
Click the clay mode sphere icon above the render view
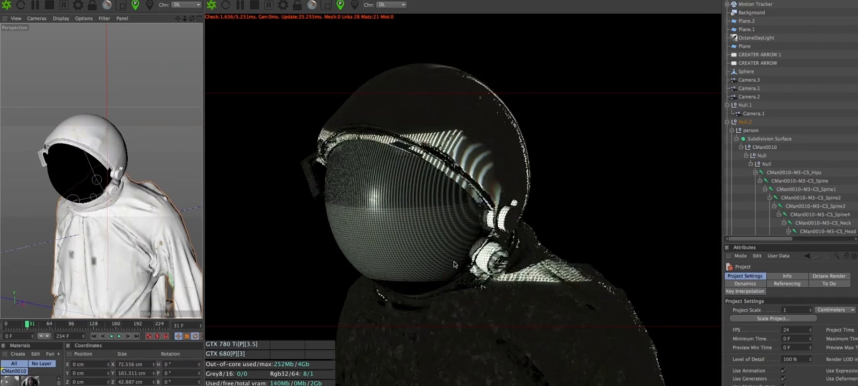(312, 5)
